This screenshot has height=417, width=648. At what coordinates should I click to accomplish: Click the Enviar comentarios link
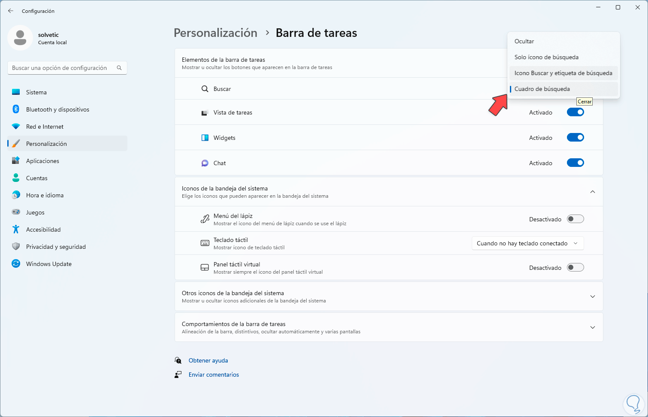[214, 375]
